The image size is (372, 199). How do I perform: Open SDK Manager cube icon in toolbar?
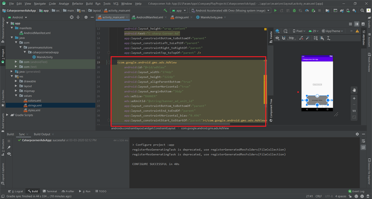click(354, 11)
